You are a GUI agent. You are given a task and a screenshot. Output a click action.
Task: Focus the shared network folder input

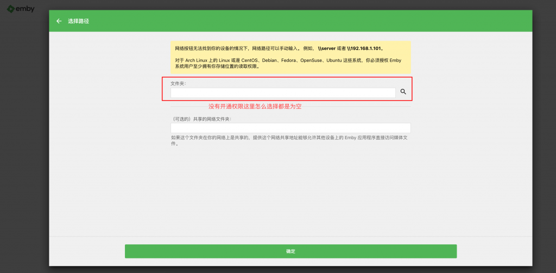pos(290,128)
